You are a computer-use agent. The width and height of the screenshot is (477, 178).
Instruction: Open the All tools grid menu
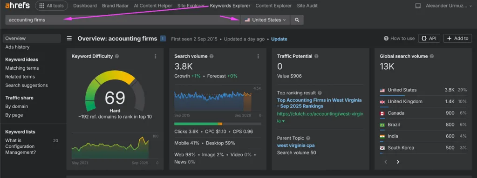tap(51, 6)
